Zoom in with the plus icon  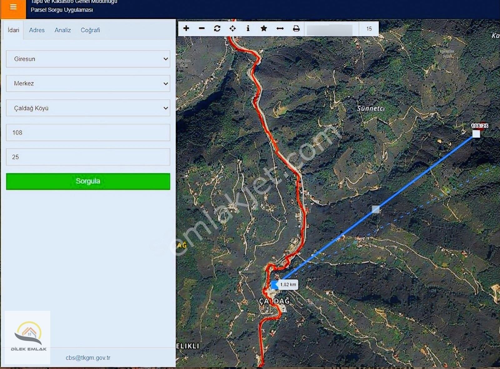[x=186, y=28]
